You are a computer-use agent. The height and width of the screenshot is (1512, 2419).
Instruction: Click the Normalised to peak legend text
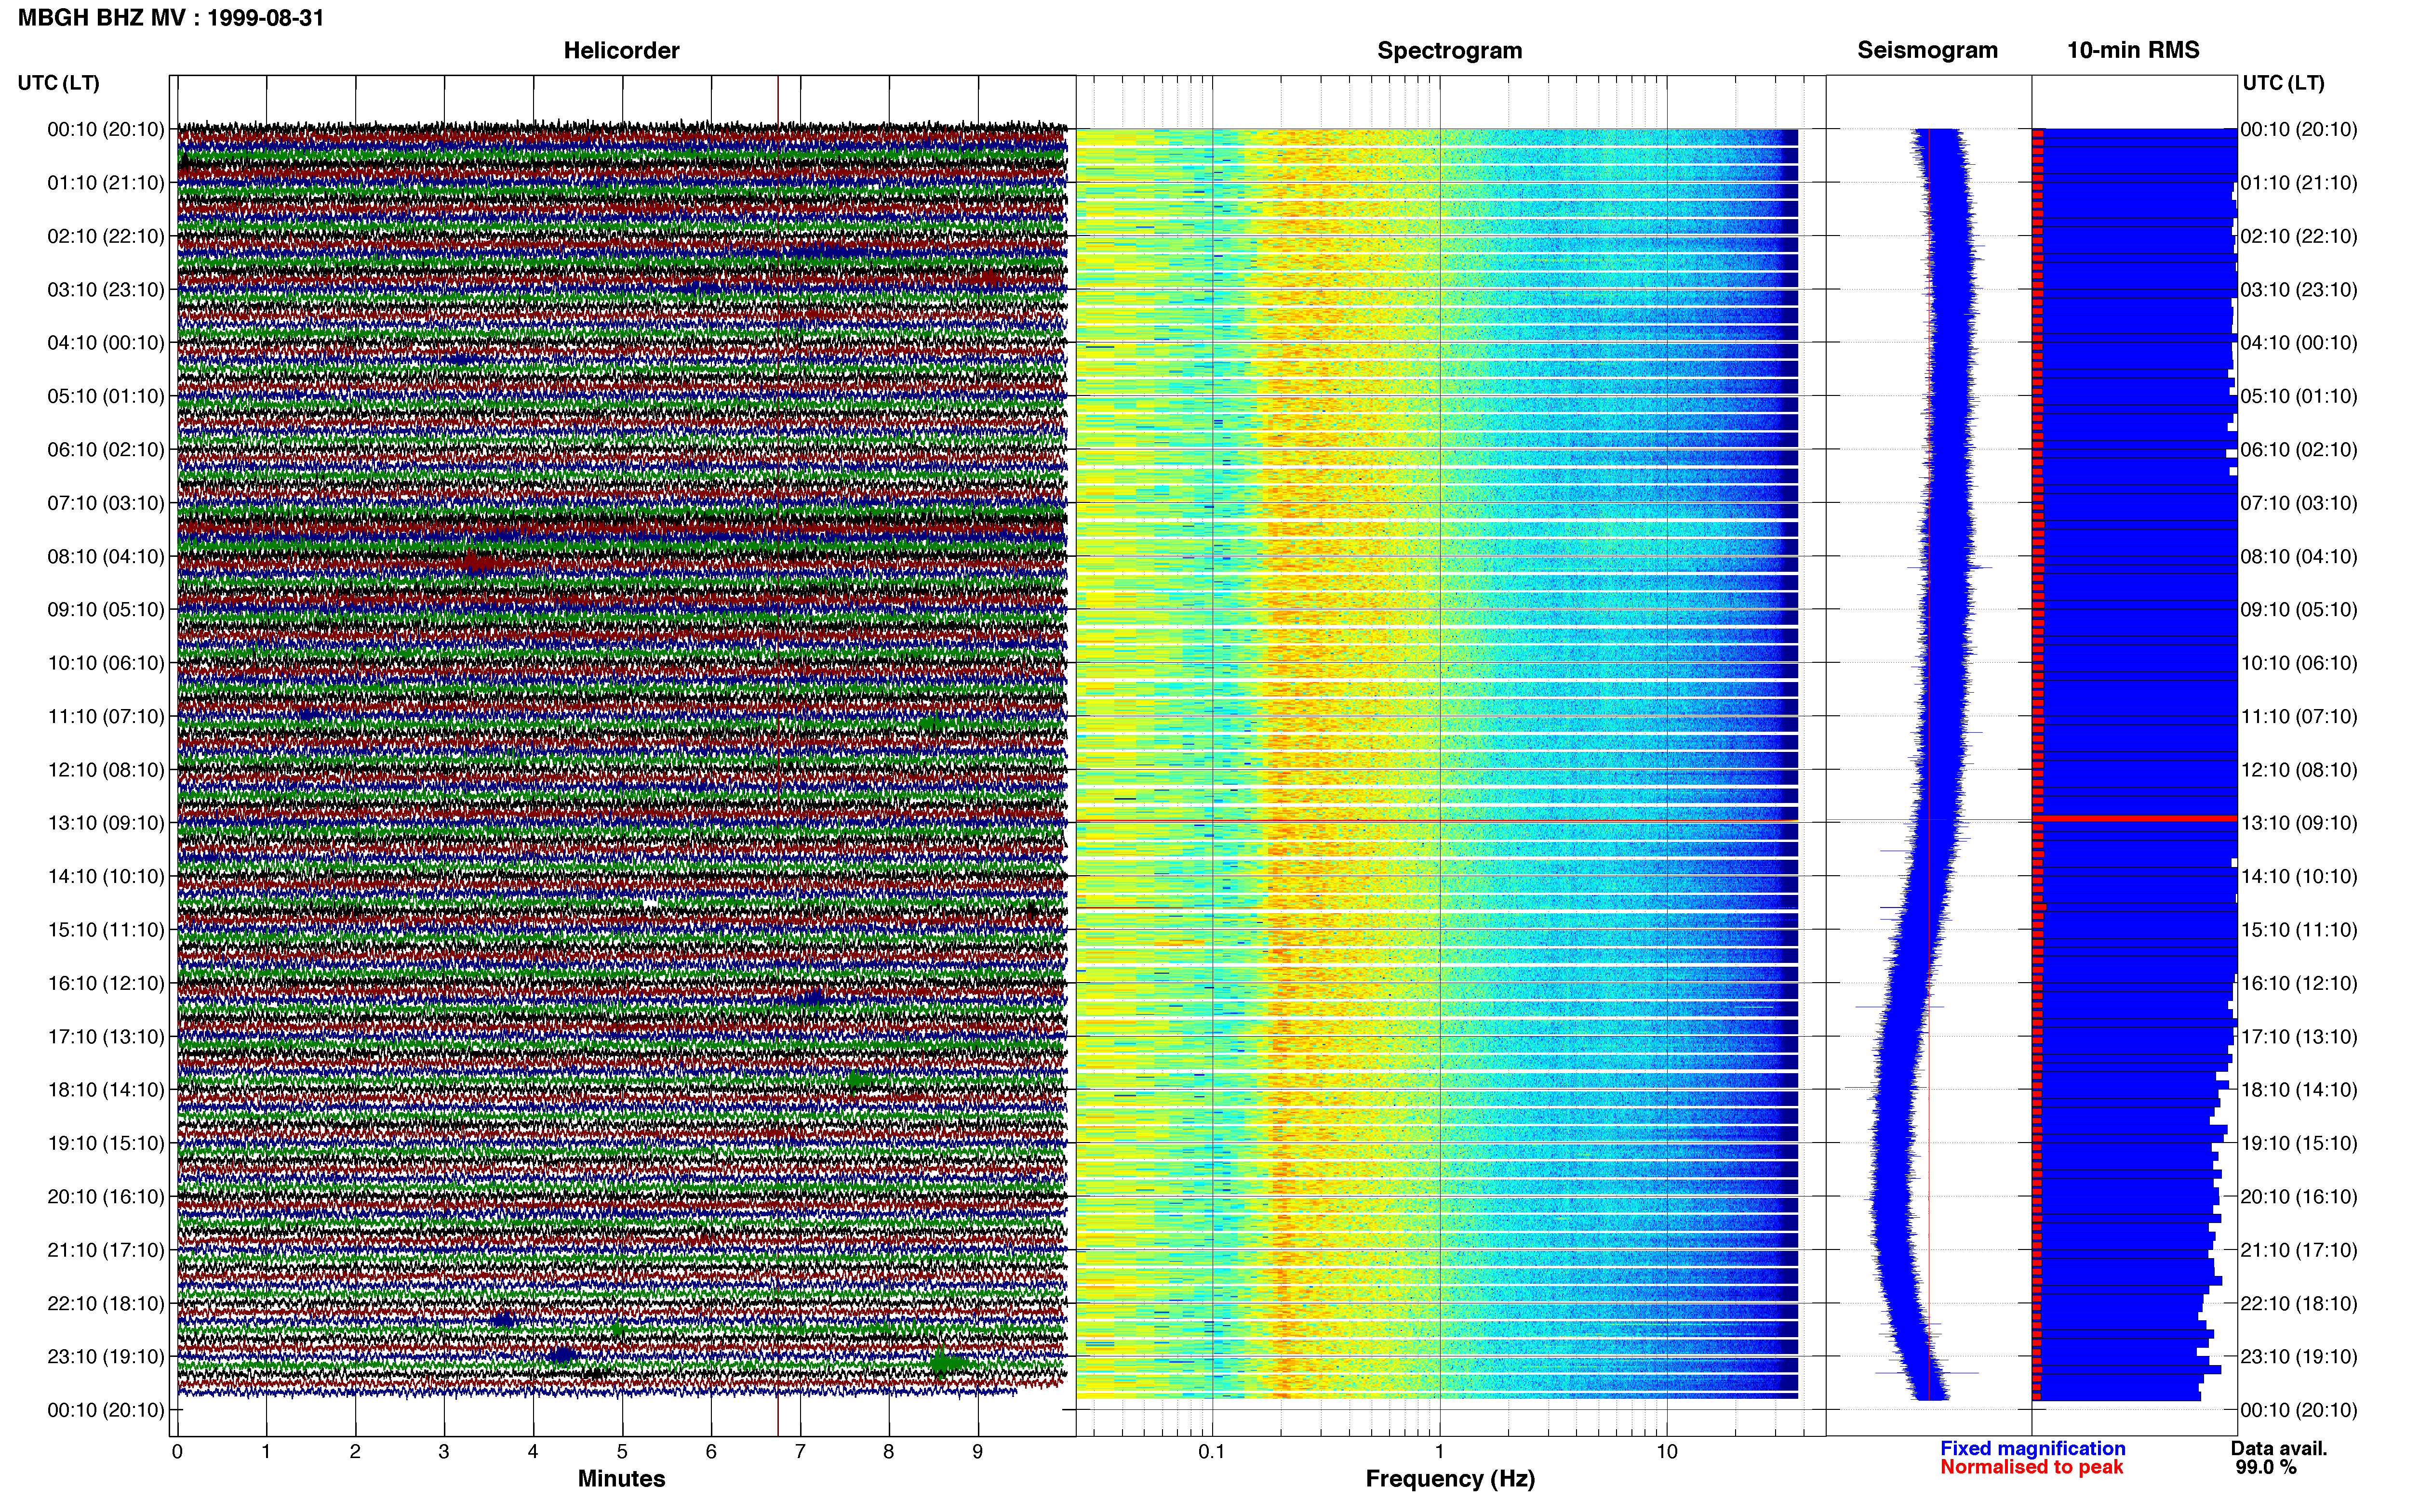click(2031, 1467)
